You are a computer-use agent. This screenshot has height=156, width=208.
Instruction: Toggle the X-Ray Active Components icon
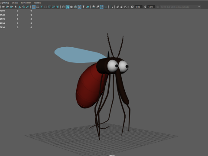coord(122,7)
